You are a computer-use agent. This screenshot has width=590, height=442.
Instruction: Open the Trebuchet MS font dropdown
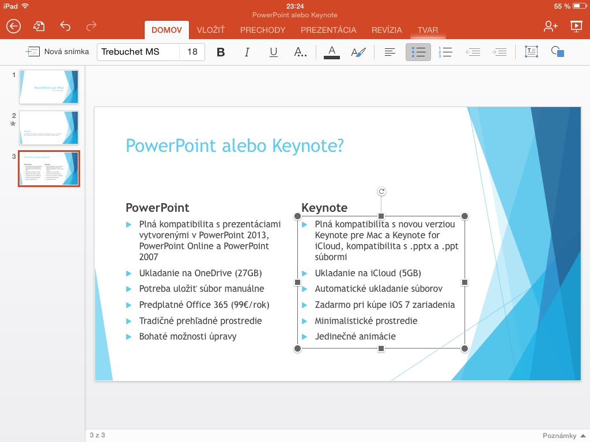(138, 52)
